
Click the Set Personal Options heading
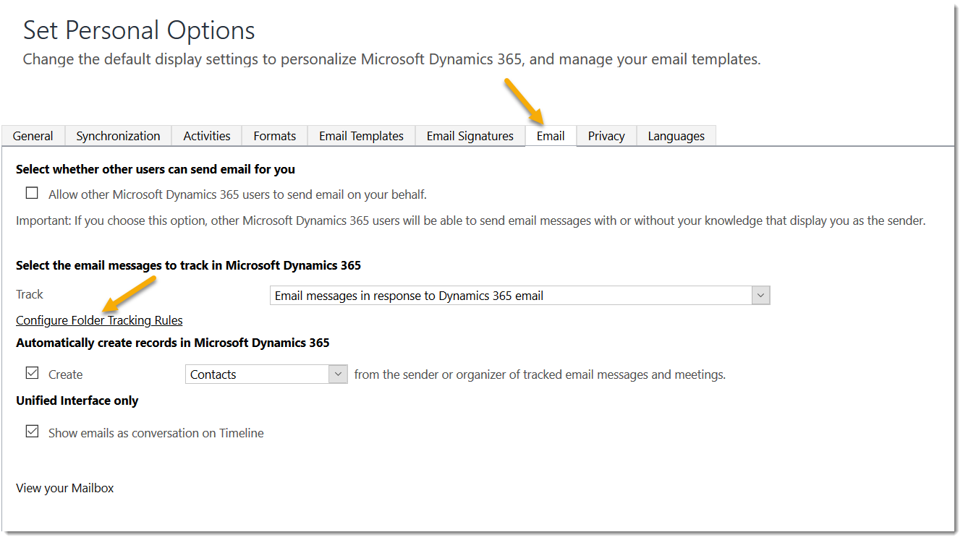click(139, 30)
